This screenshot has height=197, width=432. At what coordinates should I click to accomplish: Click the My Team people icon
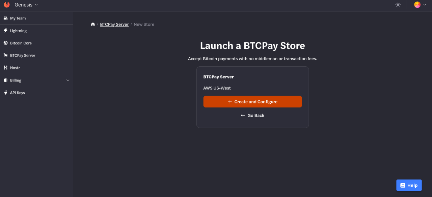tap(5, 18)
